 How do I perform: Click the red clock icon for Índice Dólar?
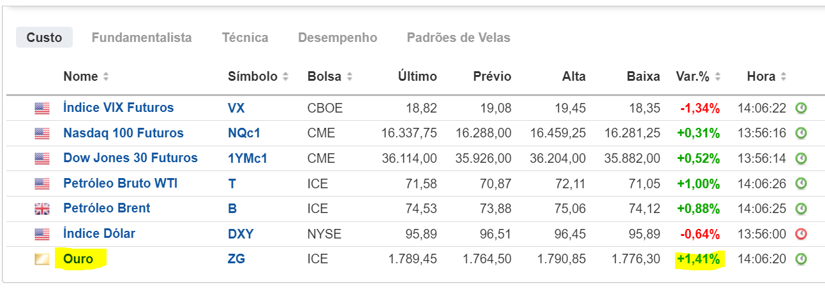(801, 234)
